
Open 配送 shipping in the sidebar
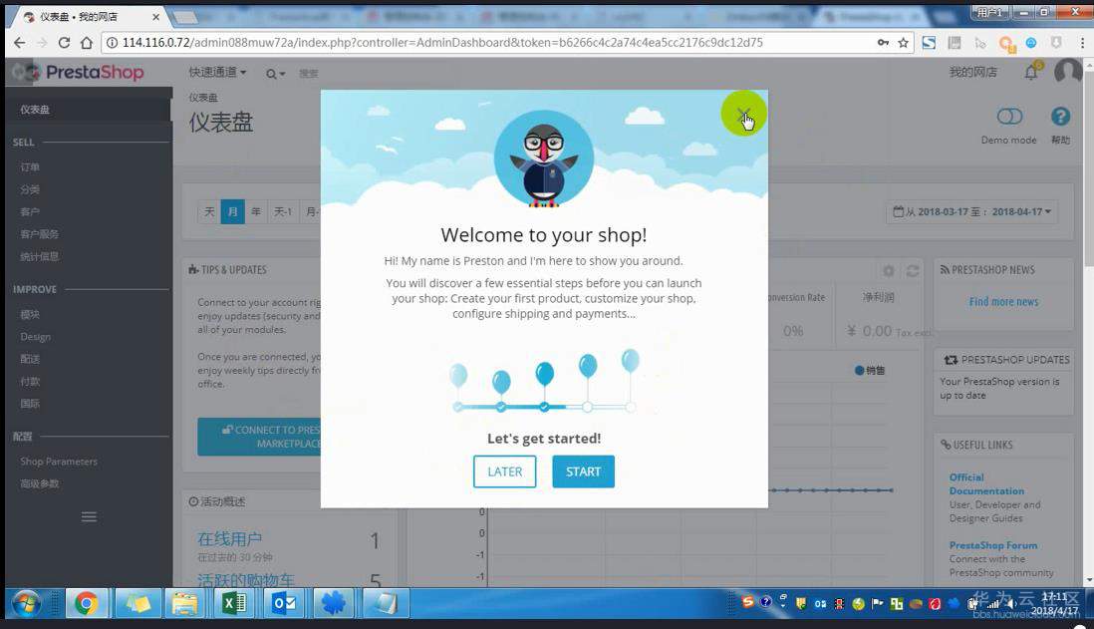[30, 360]
